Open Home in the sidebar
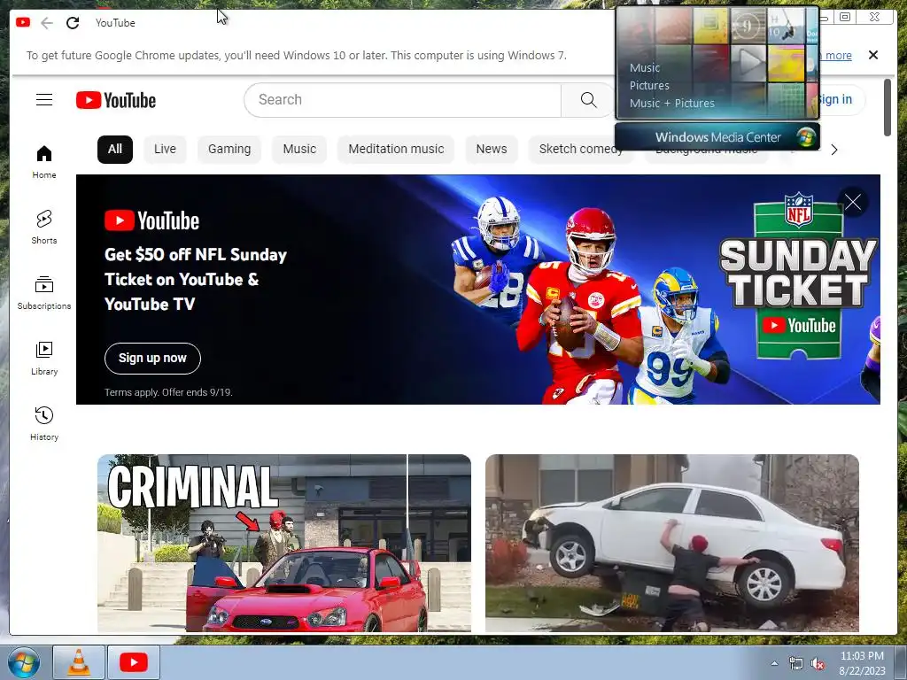Image resolution: width=907 pixels, height=680 pixels. click(44, 162)
